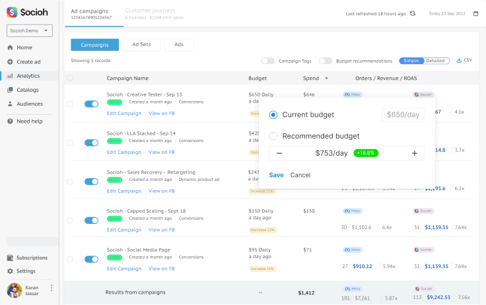Screen dimensions: 486x305
Task: Click the refresh data icon
Action: pos(413,13)
